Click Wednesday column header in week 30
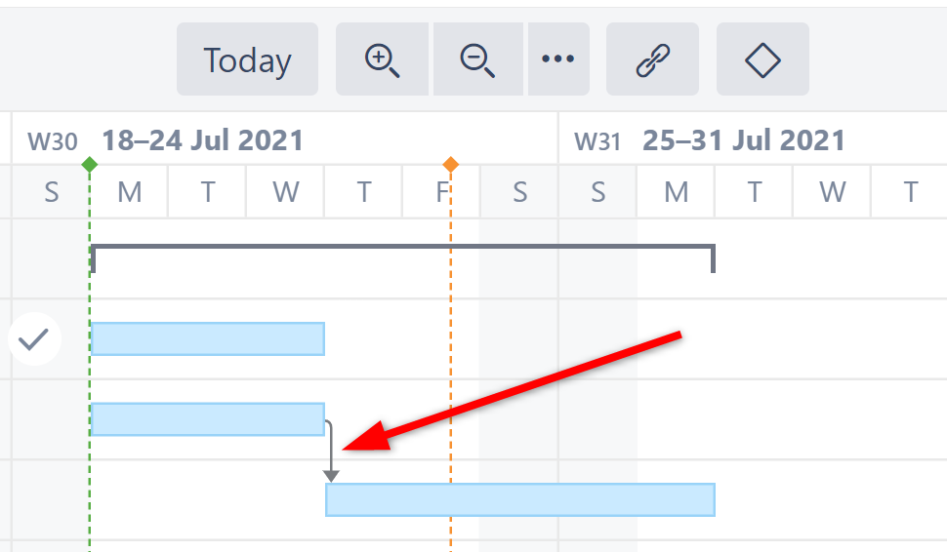This screenshot has width=947, height=552. point(285,192)
